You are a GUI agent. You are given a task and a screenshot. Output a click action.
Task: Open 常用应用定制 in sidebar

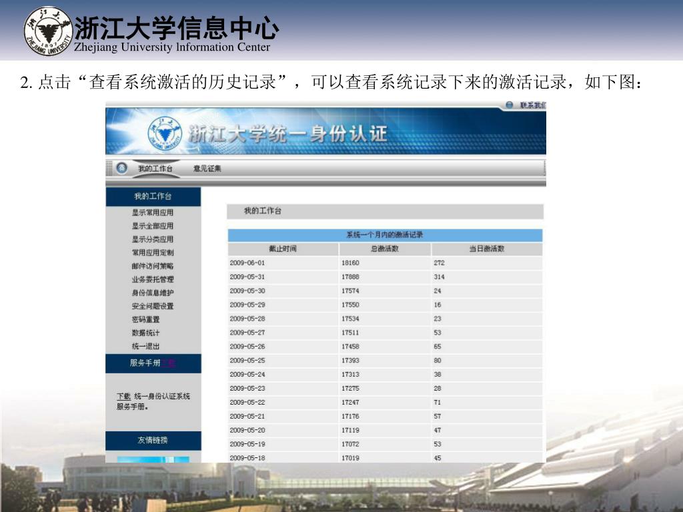[153, 253]
